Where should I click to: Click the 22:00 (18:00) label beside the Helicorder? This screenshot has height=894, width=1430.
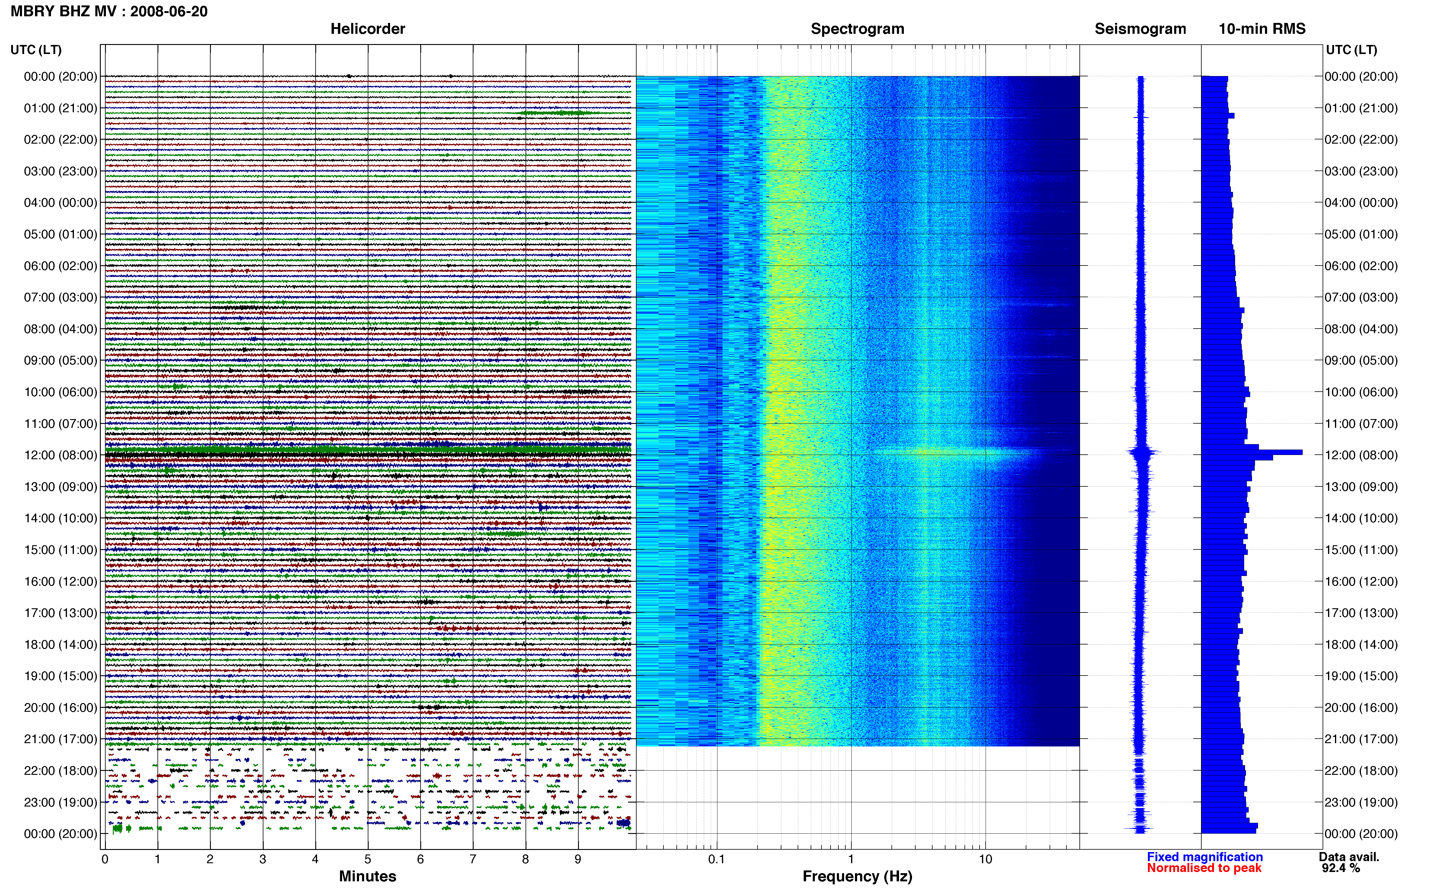pos(60,771)
